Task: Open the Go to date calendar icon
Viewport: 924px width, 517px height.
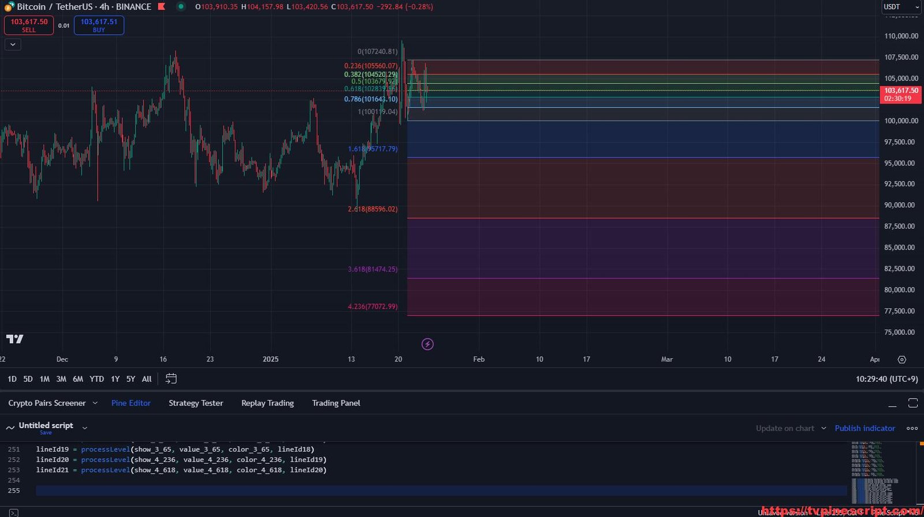Action: tap(171, 379)
